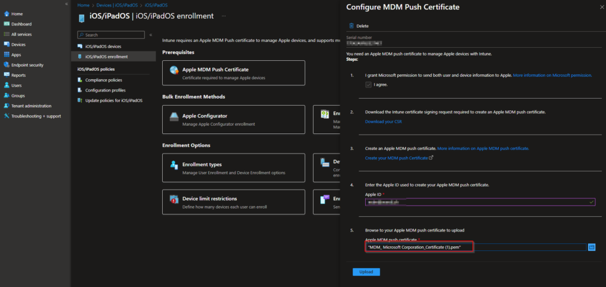
Task: Click the trash Delete icon in certificate panel
Action: tap(352, 26)
